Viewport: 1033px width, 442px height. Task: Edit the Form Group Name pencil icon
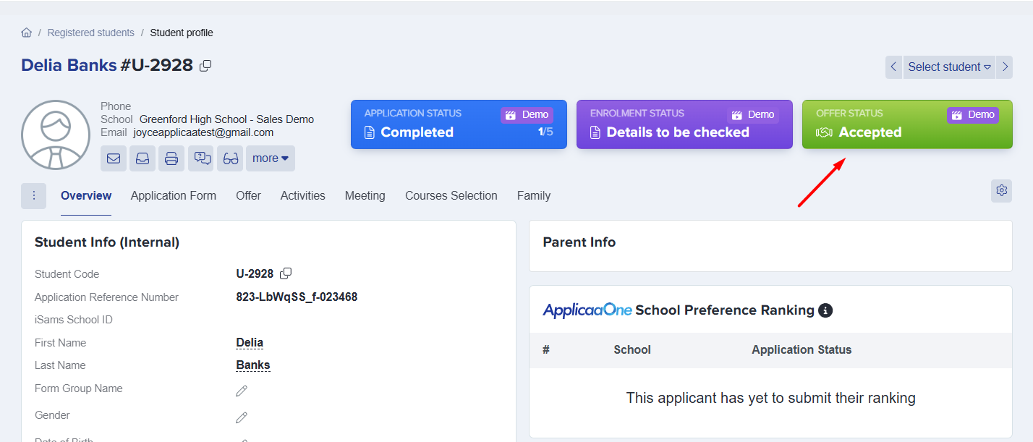pos(242,391)
